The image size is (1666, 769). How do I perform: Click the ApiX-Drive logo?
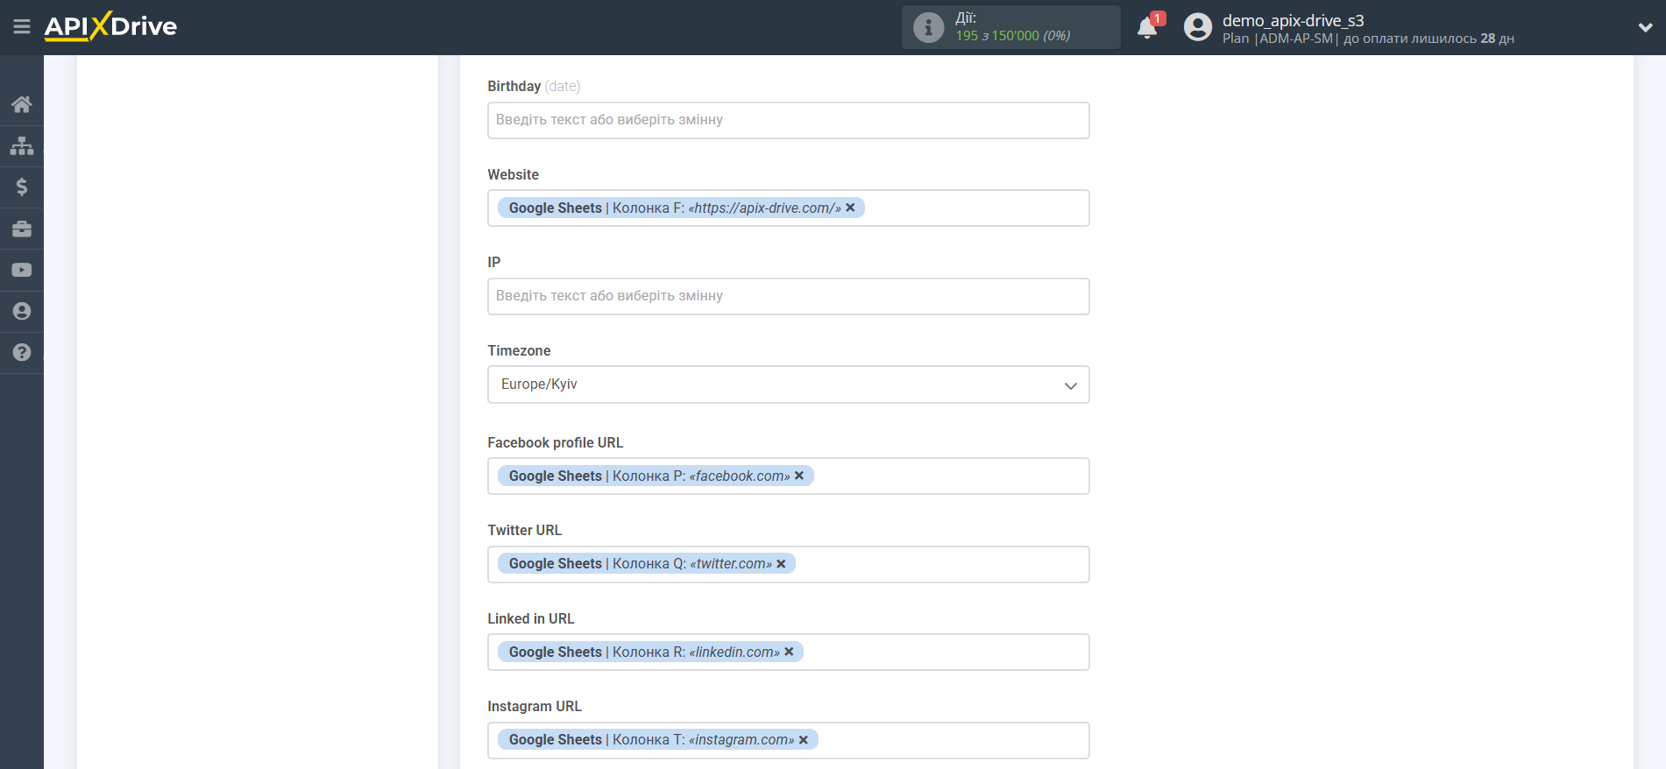pyautogui.click(x=111, y=26)
